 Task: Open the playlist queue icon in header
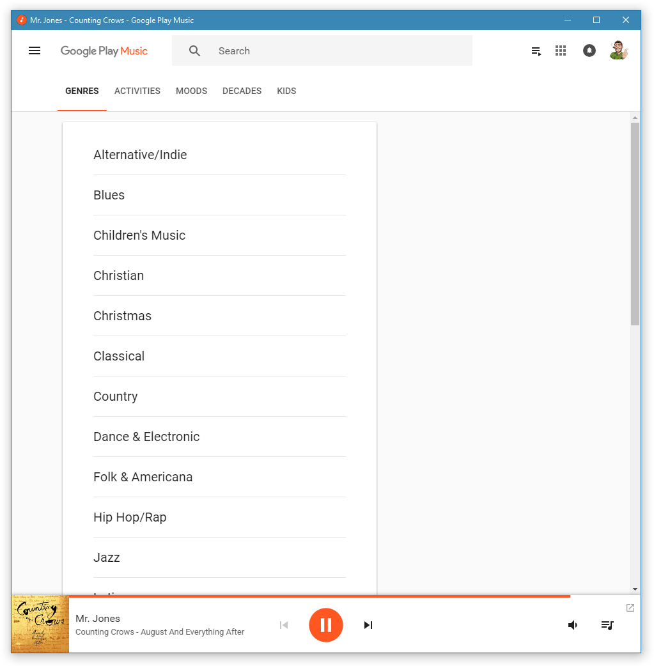click(x=536, y=51)
